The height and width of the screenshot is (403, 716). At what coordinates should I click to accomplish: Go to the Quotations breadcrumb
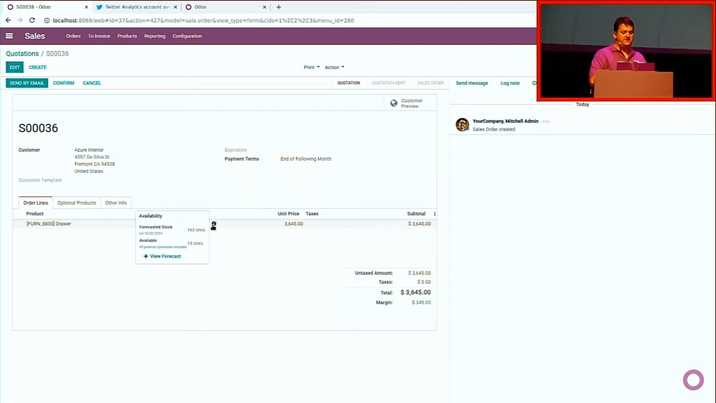click(x=22, y=54)
